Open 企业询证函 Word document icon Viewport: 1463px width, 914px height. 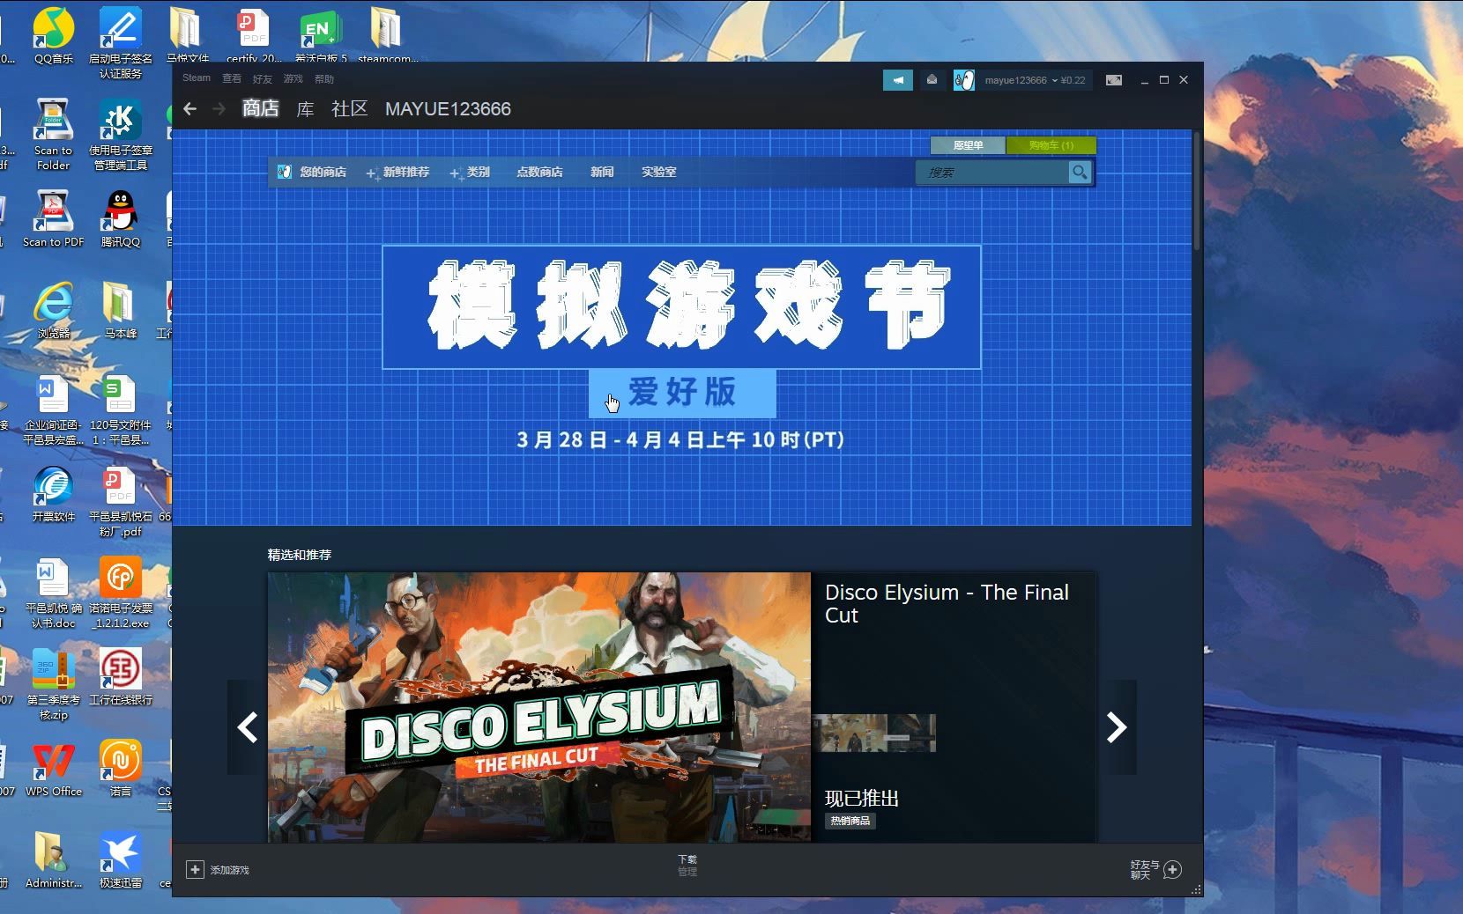tap(54, 409)
